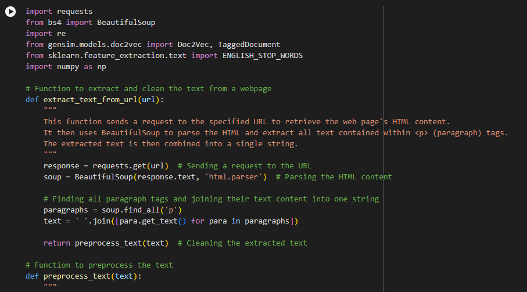This screenshot has height=292, width=527.
Task: Click comment 'Function to extract and clean the text'
Action: click(149, 89)
